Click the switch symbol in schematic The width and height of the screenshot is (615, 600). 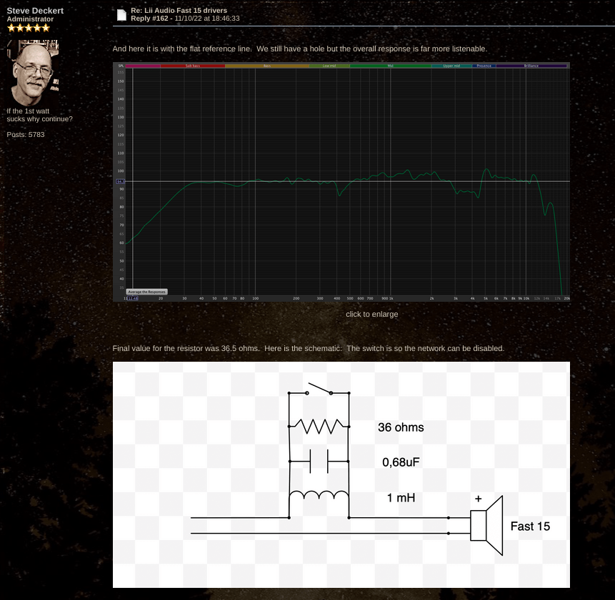319,390
